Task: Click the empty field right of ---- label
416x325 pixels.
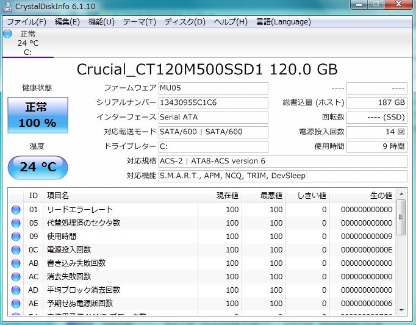Action: coord(377,88)
